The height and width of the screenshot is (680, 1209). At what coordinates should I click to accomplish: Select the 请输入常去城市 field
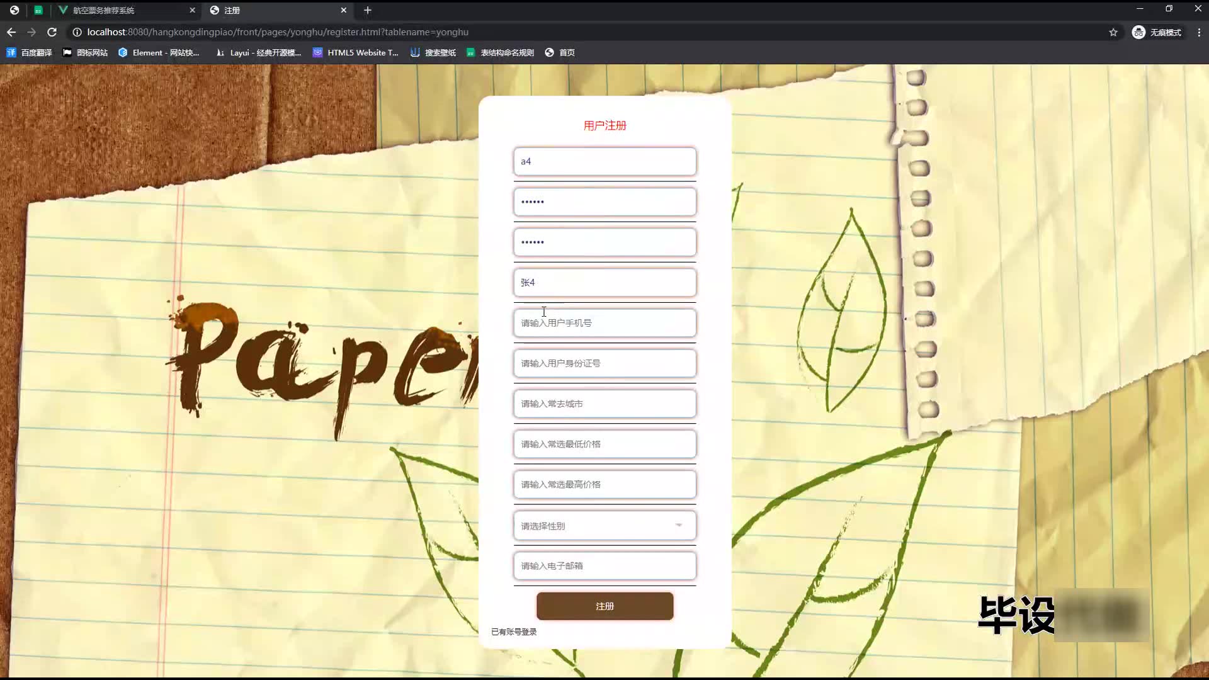tap(604, 404)
